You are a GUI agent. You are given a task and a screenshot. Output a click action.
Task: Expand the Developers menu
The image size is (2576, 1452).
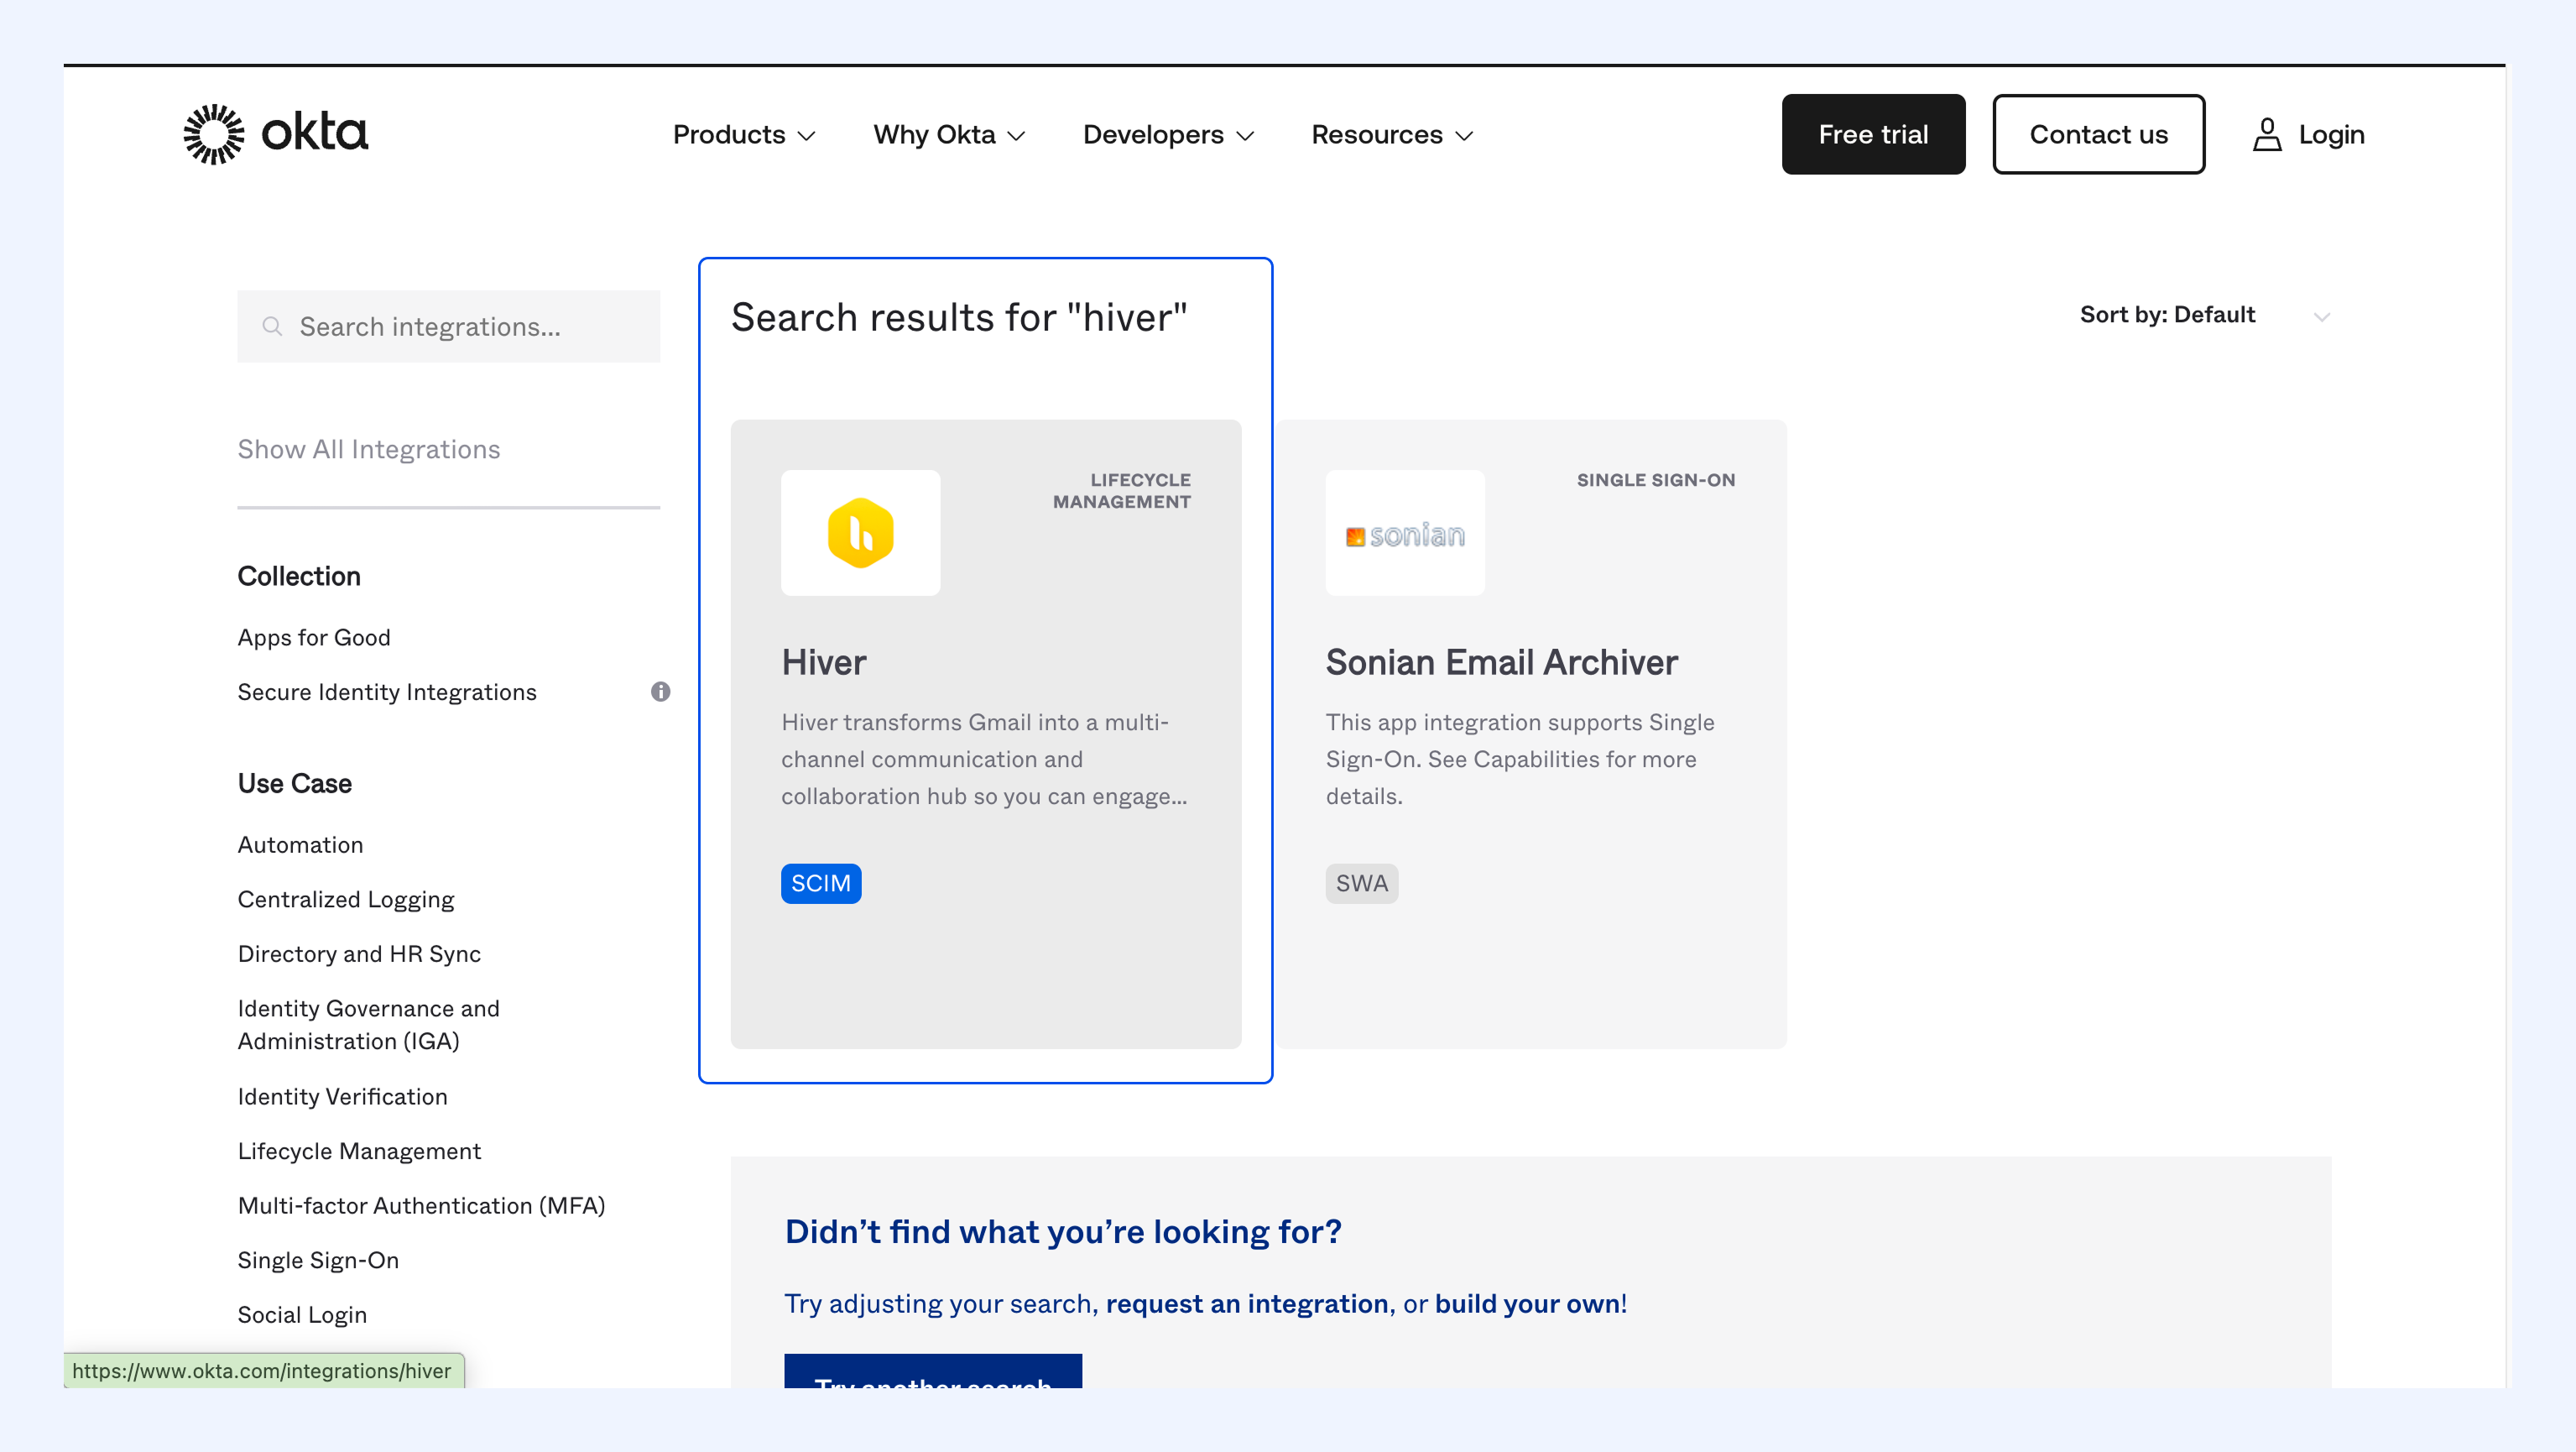click(x=1168, y=134)
